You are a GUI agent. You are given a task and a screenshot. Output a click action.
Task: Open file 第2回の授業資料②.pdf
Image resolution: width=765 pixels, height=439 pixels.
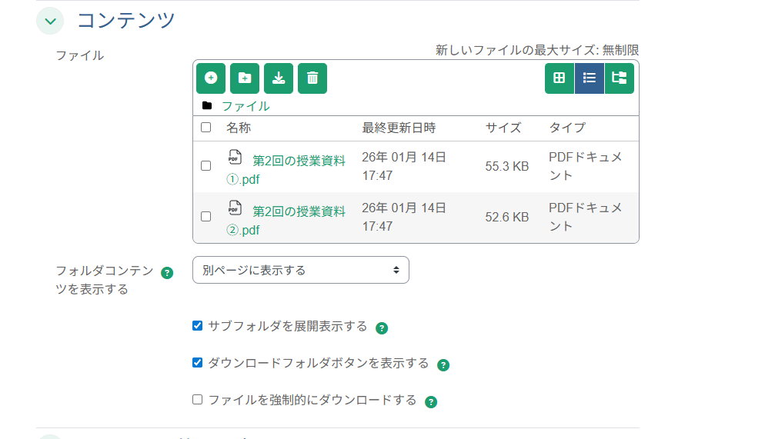point(299,211)
